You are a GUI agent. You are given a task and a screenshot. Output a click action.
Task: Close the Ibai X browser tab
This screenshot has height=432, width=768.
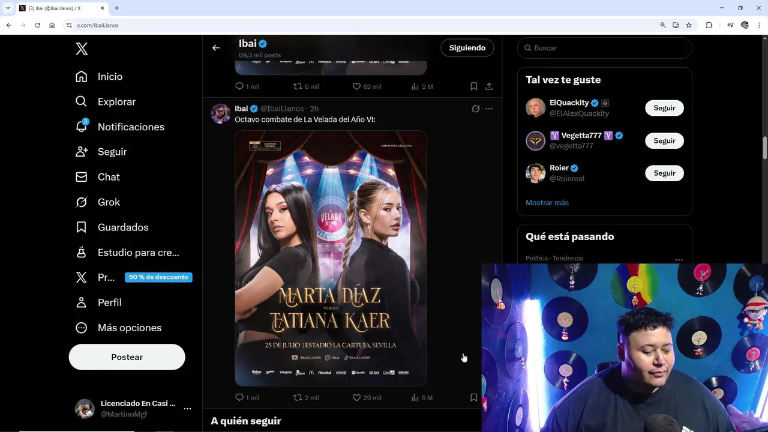point(102,8)
